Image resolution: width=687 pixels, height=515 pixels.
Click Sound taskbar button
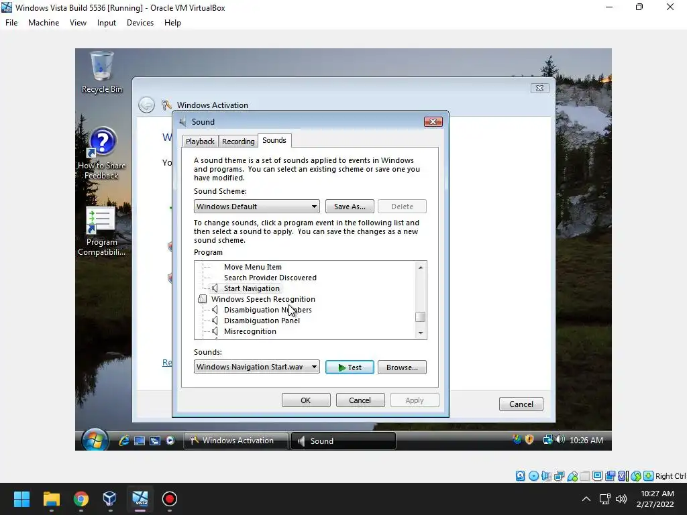tap(343, 441)
